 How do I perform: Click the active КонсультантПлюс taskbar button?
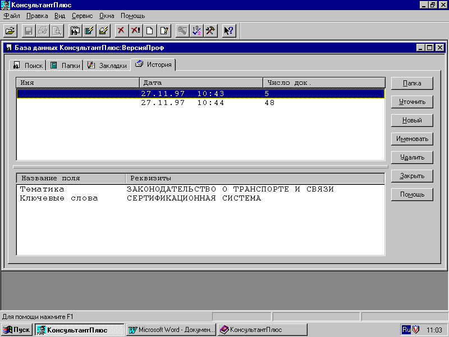[79, 330]
